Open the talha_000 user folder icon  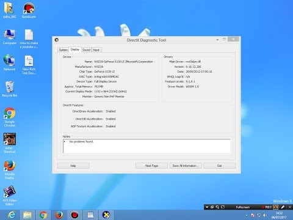[9, 10]
